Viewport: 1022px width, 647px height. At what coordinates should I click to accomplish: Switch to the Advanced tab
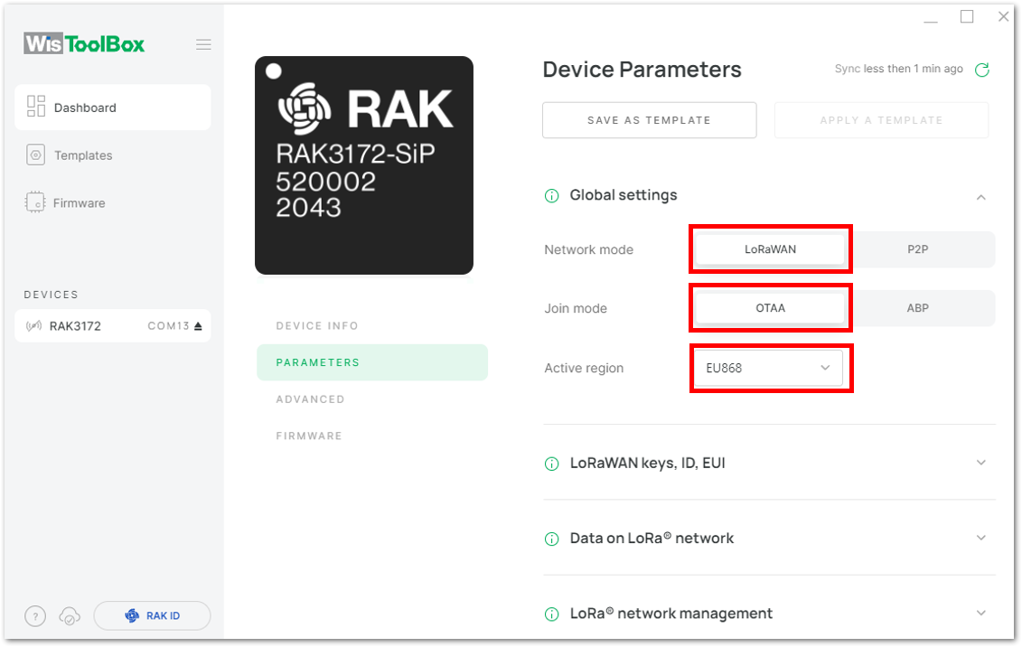(310, 399)
